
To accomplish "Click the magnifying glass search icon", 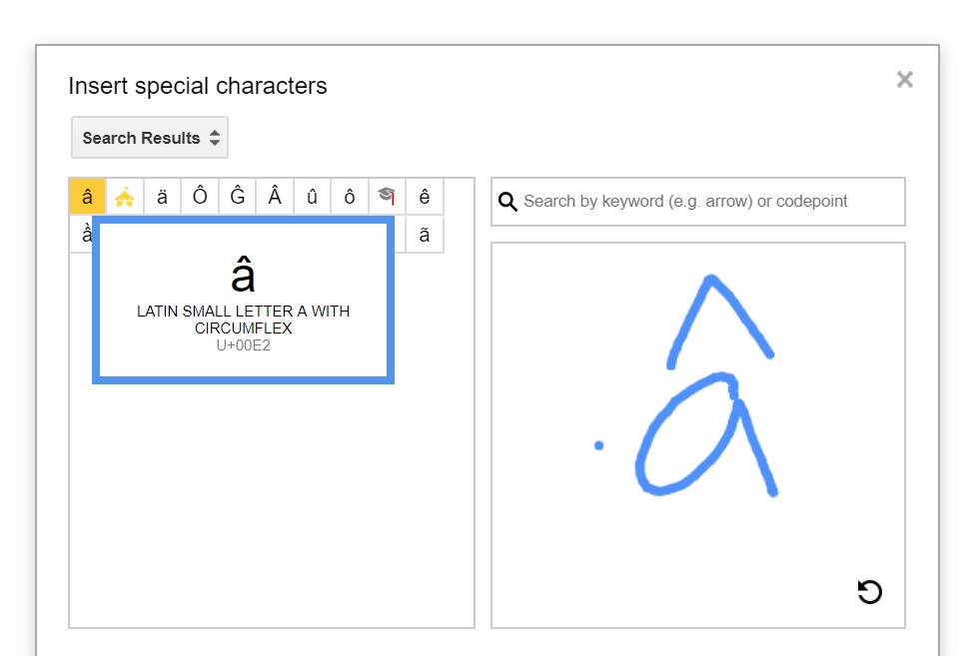I will [x=507, y=202].
